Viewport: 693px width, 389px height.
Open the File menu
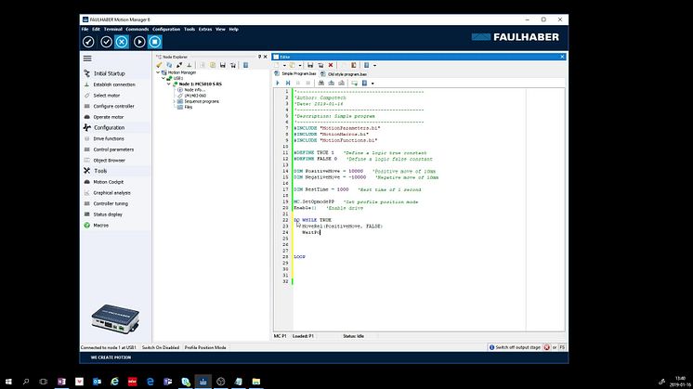coord(85,29)
